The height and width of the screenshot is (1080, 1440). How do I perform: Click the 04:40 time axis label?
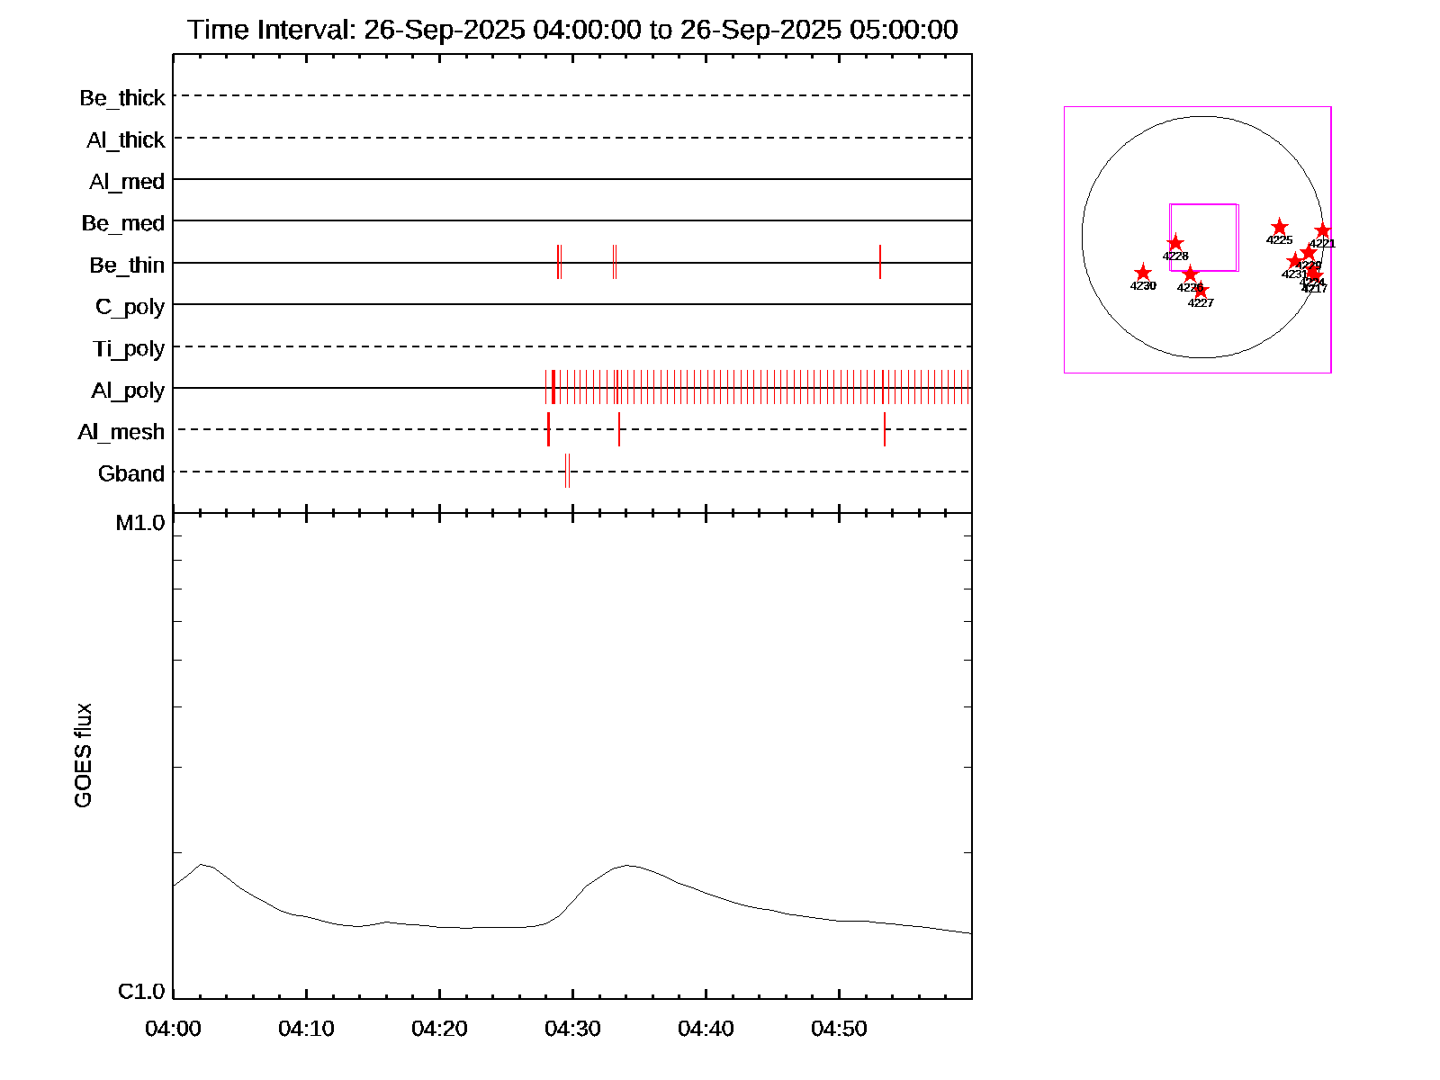(706, 1029)
